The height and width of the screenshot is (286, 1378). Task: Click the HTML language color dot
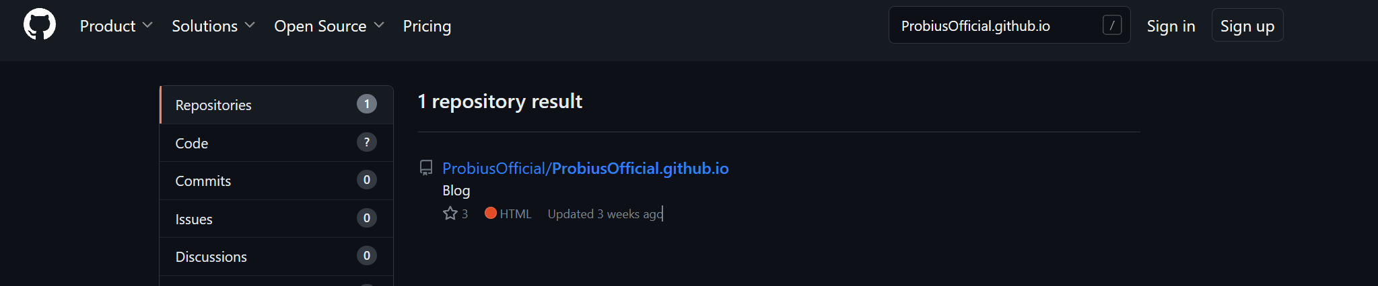coord(491,213)
